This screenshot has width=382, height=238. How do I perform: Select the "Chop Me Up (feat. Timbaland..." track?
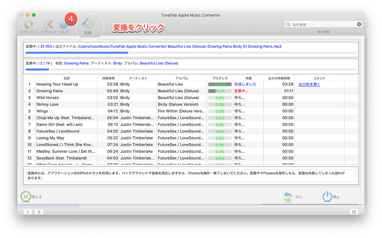[65, 118]
